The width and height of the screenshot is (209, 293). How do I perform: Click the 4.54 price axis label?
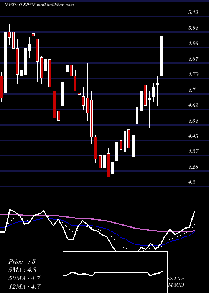[x=193, y=121]
